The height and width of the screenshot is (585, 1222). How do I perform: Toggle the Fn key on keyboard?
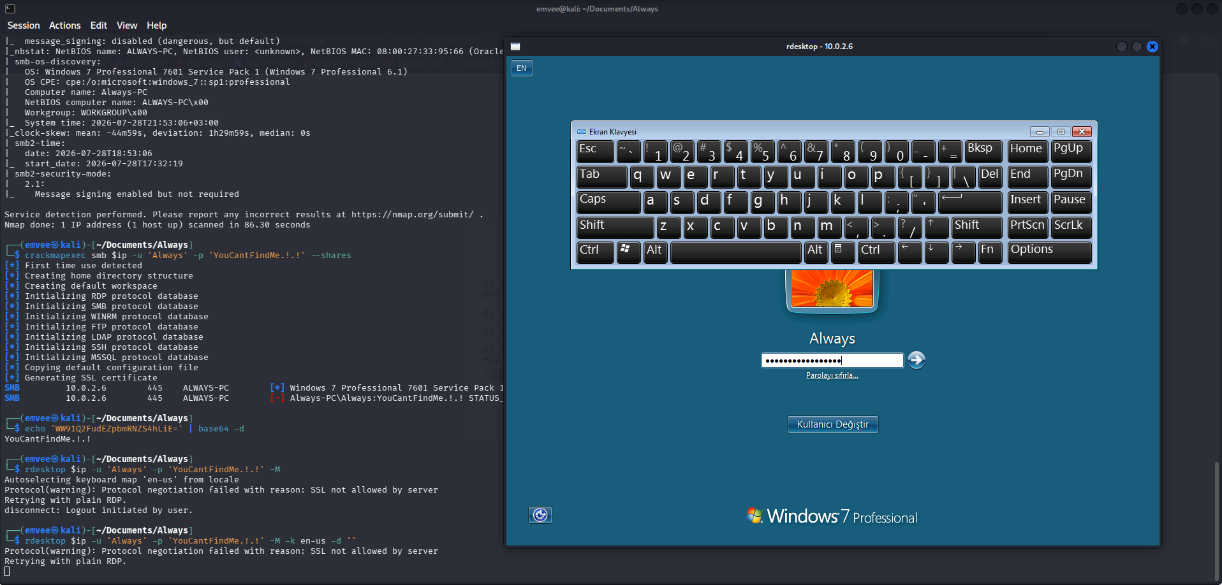click(990, 252)
